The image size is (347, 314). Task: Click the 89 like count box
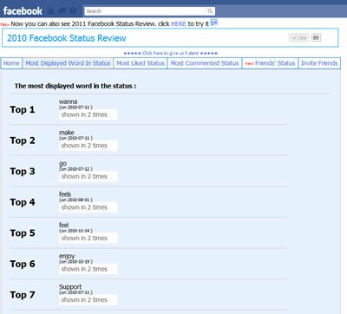coord(316,37)
